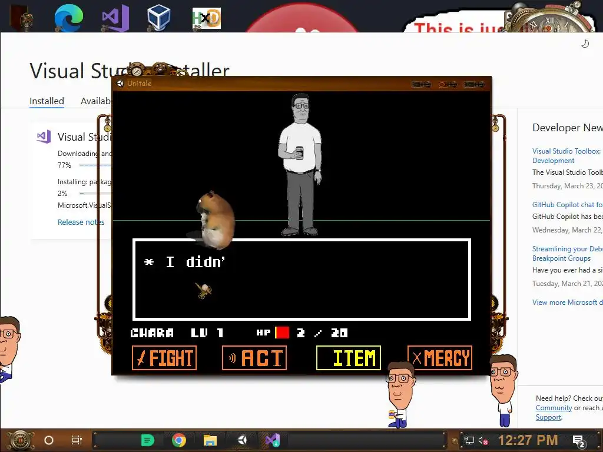This screenshot has height=452, width=603.
Task: Open green chat app on taskbar
Action: point(147,440)
